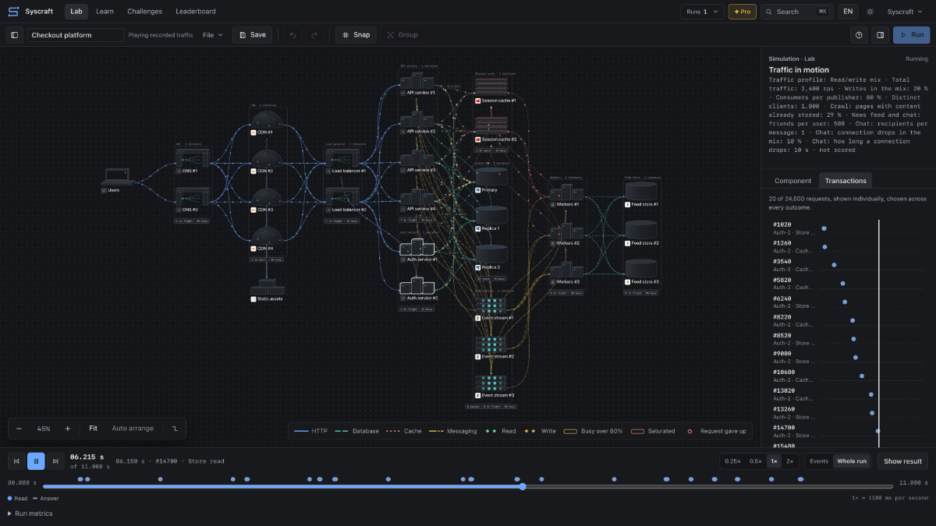
Task: Click the Search input field
Action: [x=796, y=12]
